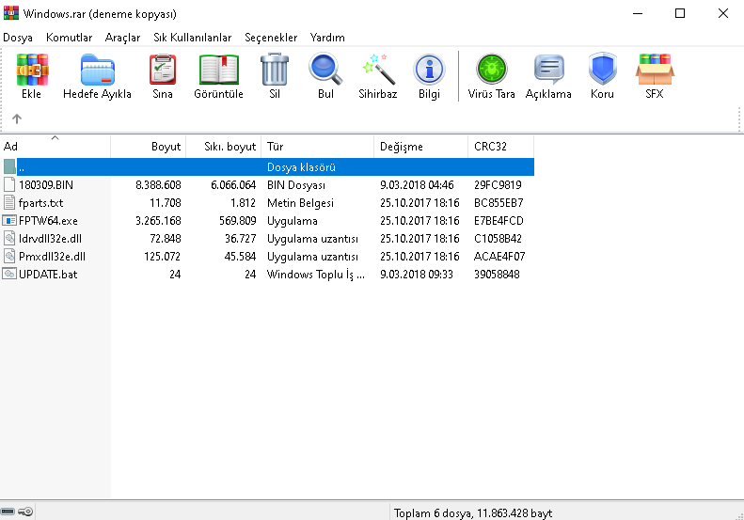Click status text 'Toplam 6 dosya'
The height and width of the screenshot is (520, 744).
pos(434,512)
